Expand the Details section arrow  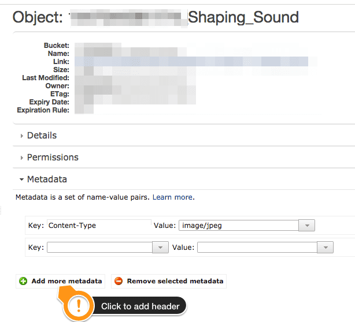(x=21, y=136)
